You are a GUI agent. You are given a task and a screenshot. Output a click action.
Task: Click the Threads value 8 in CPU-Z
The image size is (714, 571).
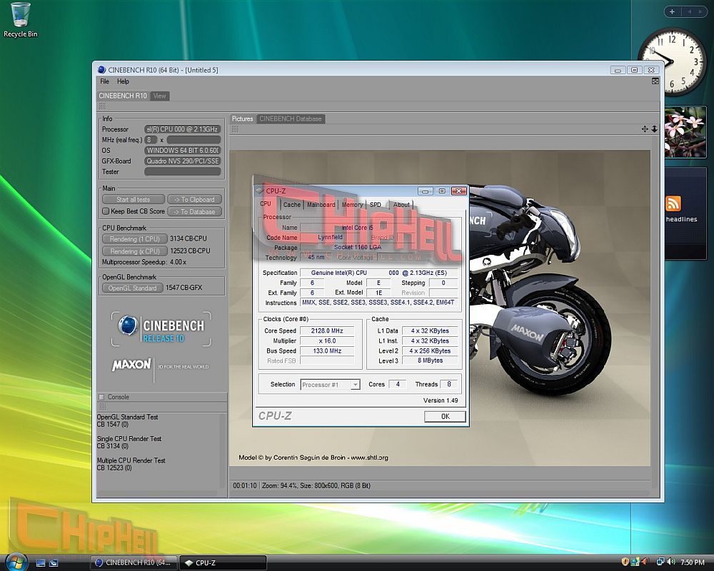448,384
